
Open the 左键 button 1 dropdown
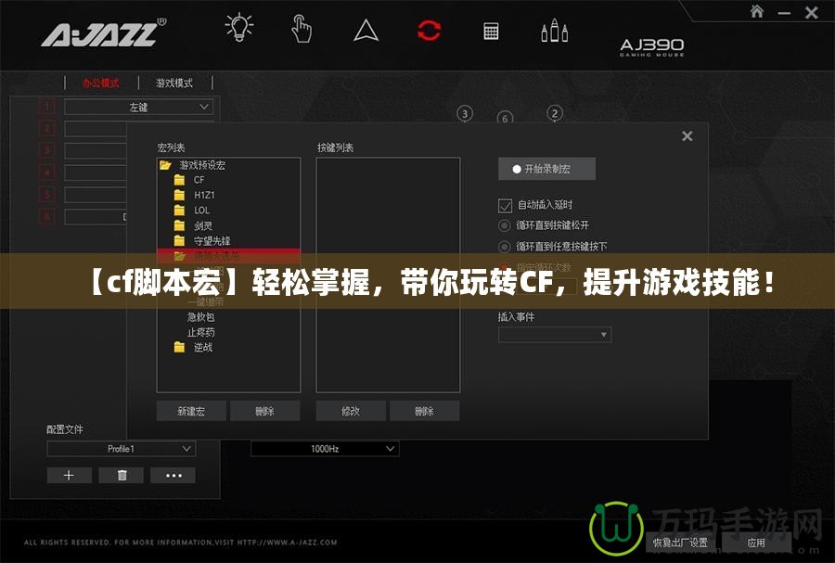click(138, 107)
